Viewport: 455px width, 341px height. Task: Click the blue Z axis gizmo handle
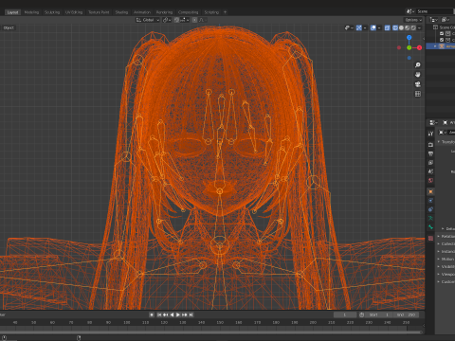(x=409, y=38)
